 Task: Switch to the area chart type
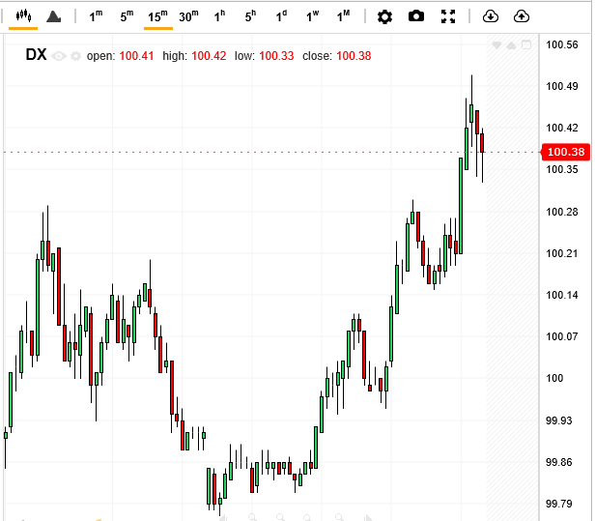pyautogui.click(x=54, y=16)
